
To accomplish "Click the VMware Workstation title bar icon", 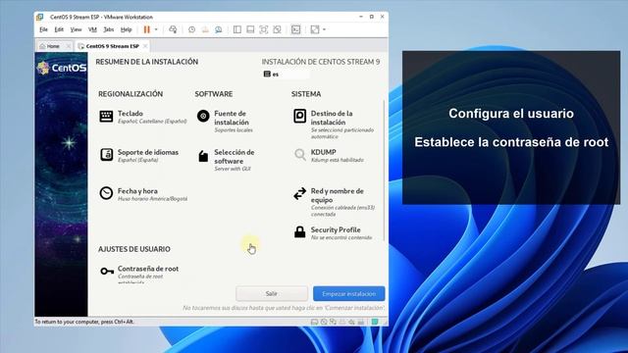I will click(39, 17).
